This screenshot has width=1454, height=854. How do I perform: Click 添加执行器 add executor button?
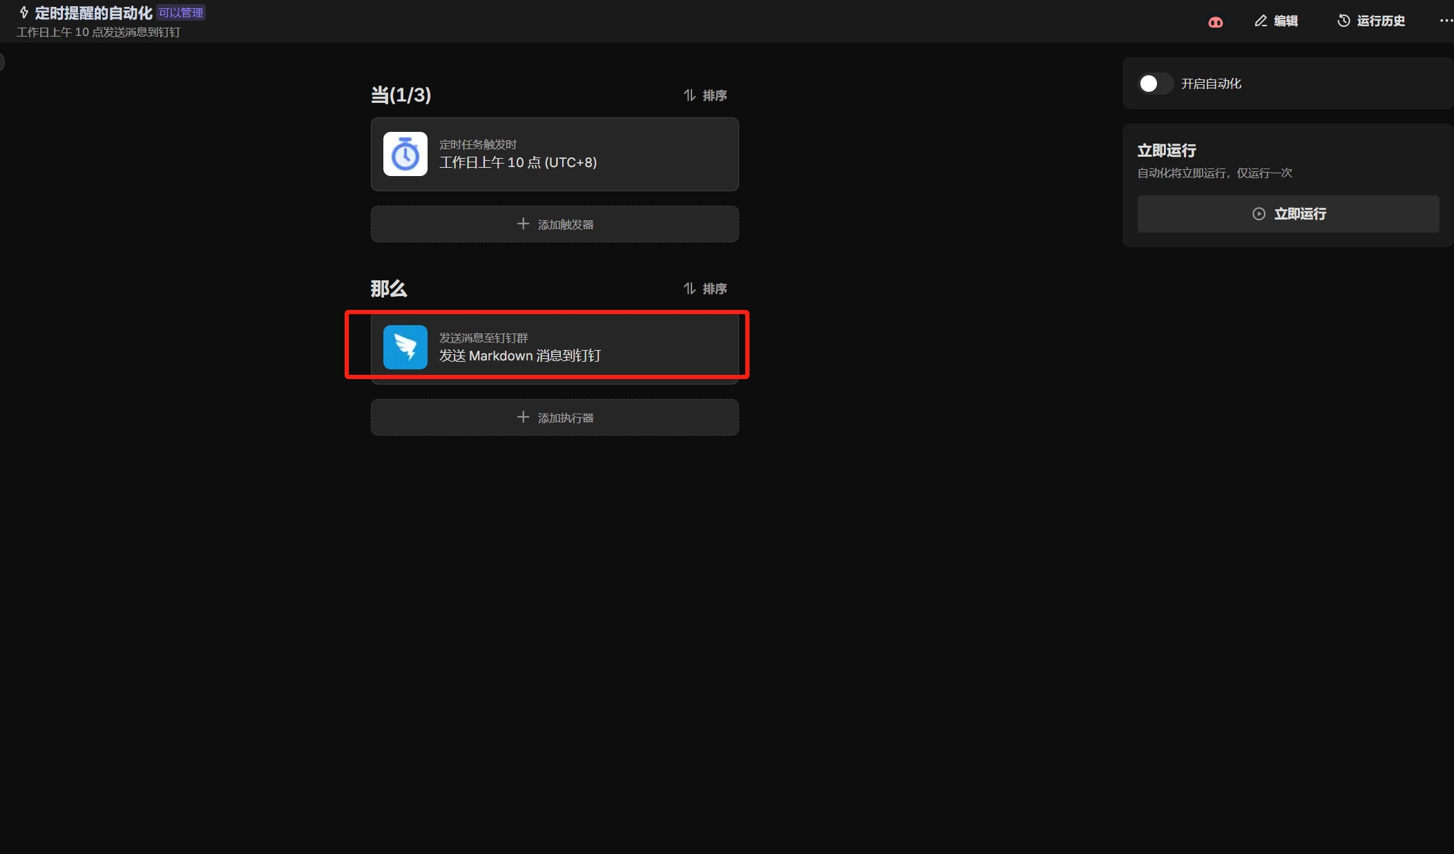click(555, 418)
